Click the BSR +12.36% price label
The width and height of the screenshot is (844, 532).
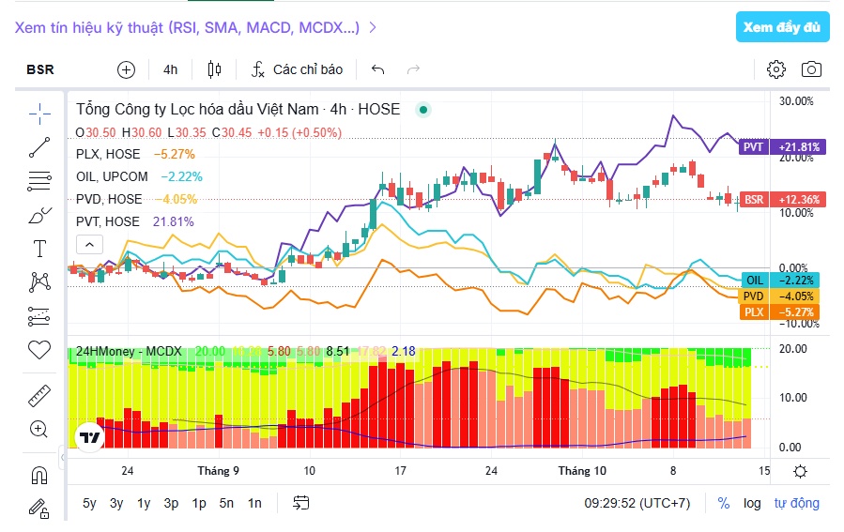click(x=781, y=200)
